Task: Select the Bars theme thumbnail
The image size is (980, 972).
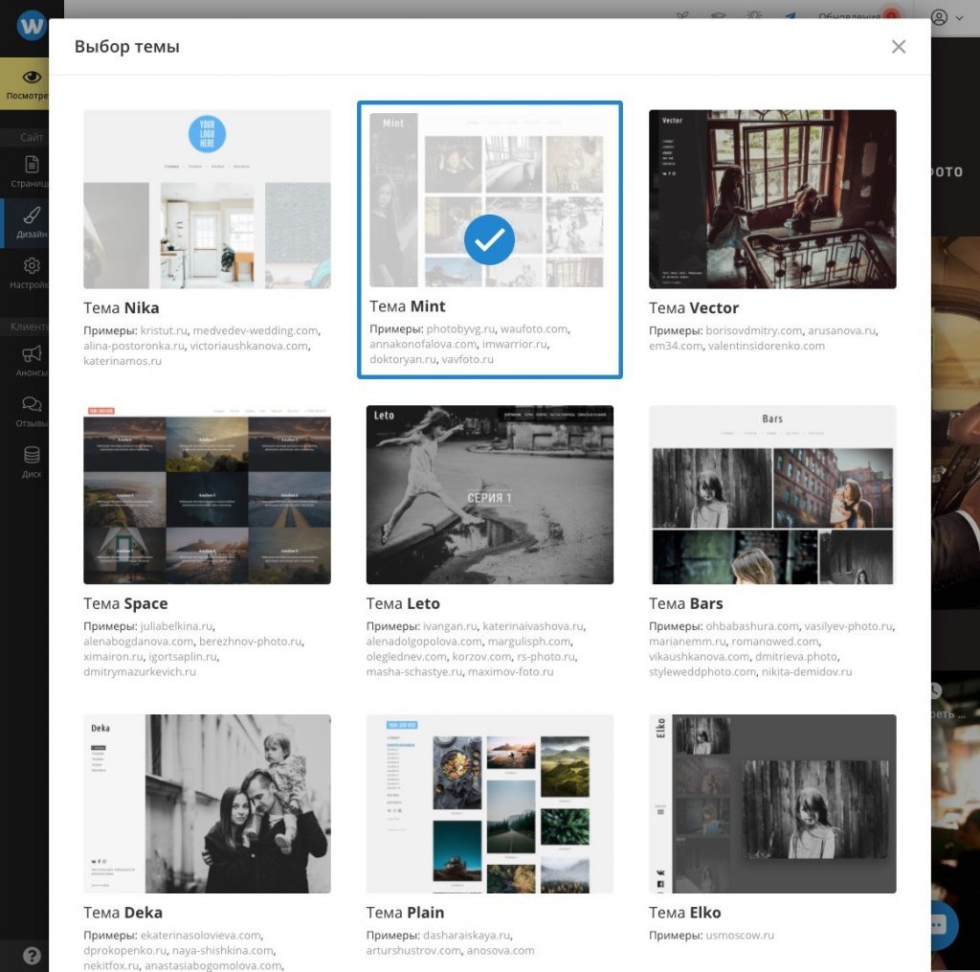Action: click(772, 495)
